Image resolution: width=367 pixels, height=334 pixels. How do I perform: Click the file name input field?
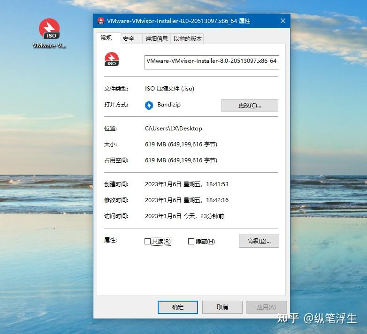[212, 62]
